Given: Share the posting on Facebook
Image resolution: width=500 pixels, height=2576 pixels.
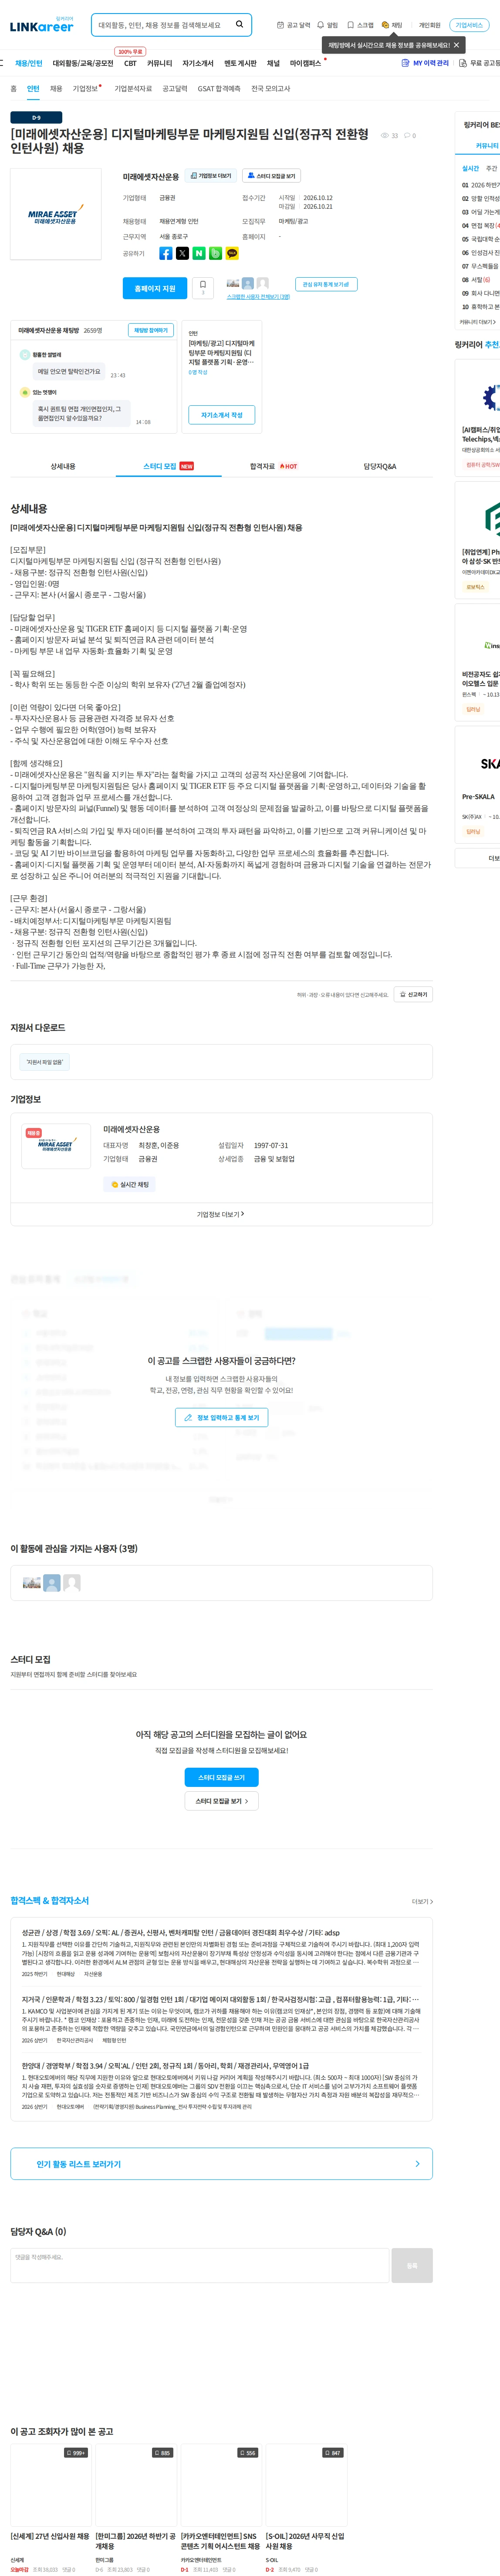Looking at the screenshot, I should pyautogui.click(x=166, y=253).
